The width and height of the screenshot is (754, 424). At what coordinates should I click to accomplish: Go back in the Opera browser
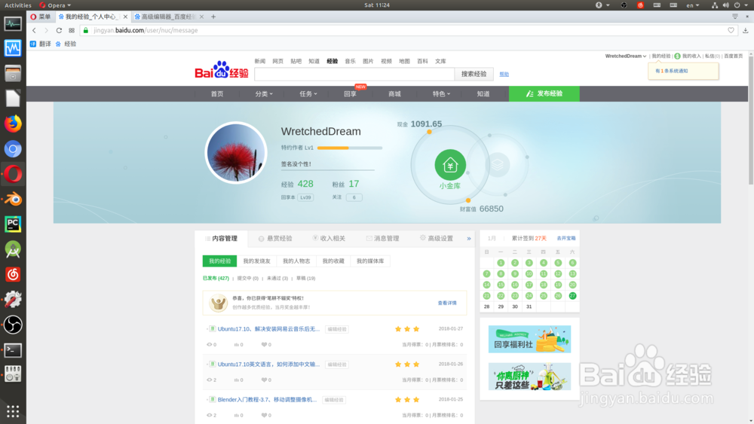click(34, 30)
